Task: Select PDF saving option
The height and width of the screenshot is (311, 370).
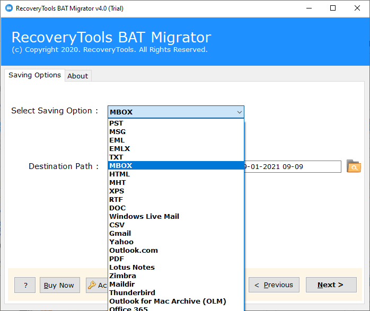Action: click(x=176, y=259)
